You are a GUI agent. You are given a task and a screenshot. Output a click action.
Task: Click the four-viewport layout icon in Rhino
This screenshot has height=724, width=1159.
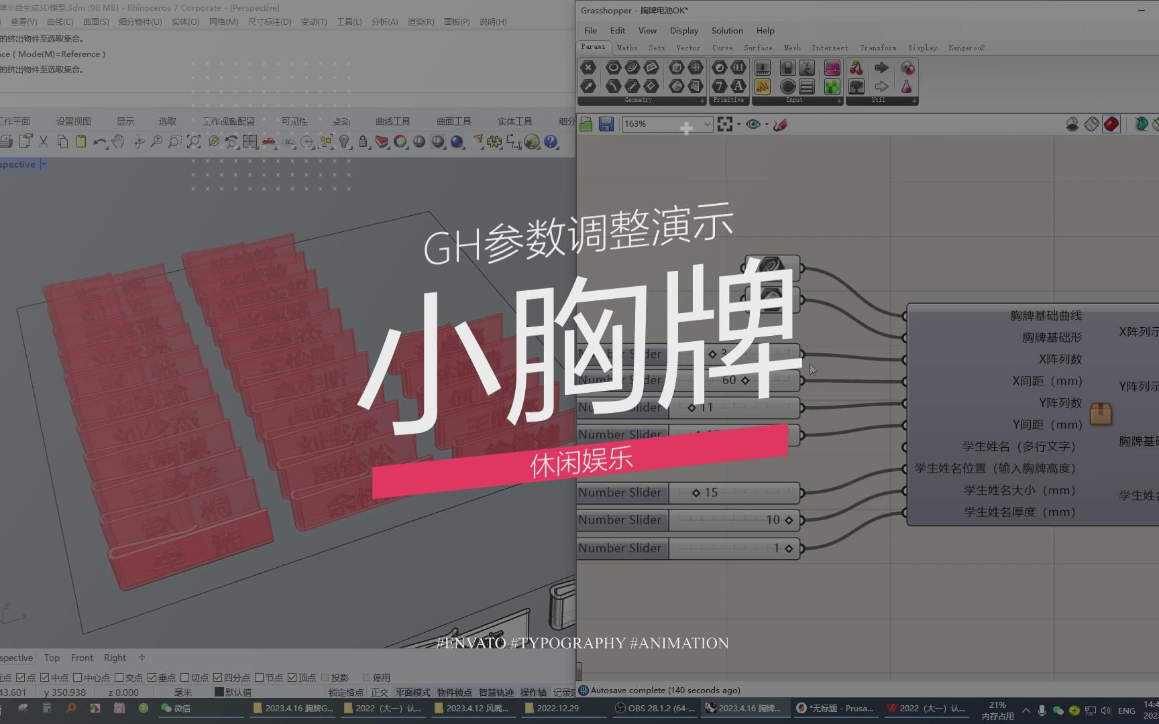(250, 141)
